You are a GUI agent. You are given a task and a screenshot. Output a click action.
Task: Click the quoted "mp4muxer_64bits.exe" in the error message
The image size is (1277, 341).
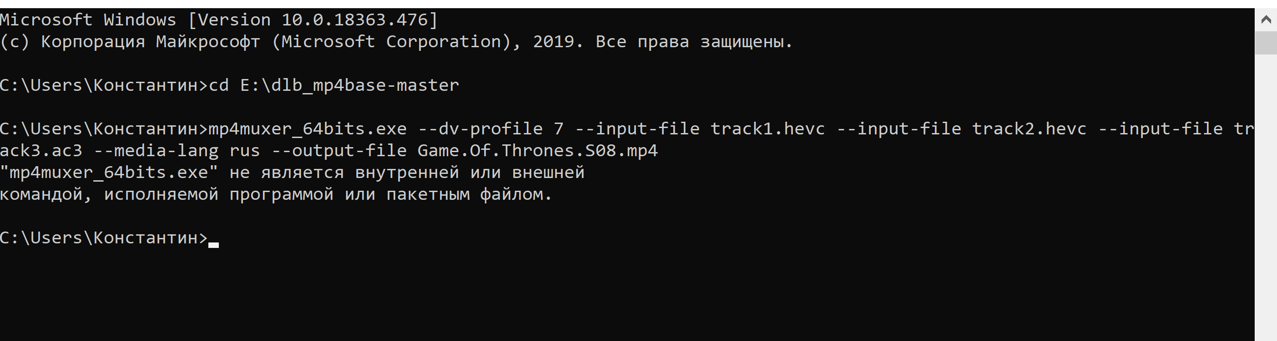coord(109,172)
